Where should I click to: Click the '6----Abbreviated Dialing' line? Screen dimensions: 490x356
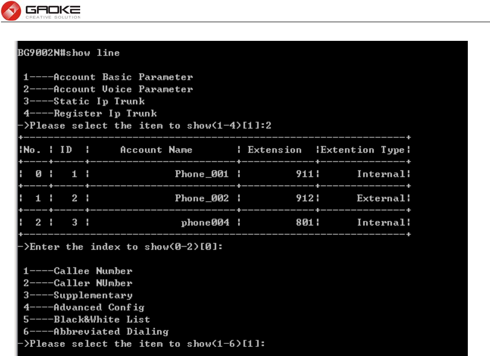tap(96, 332)
